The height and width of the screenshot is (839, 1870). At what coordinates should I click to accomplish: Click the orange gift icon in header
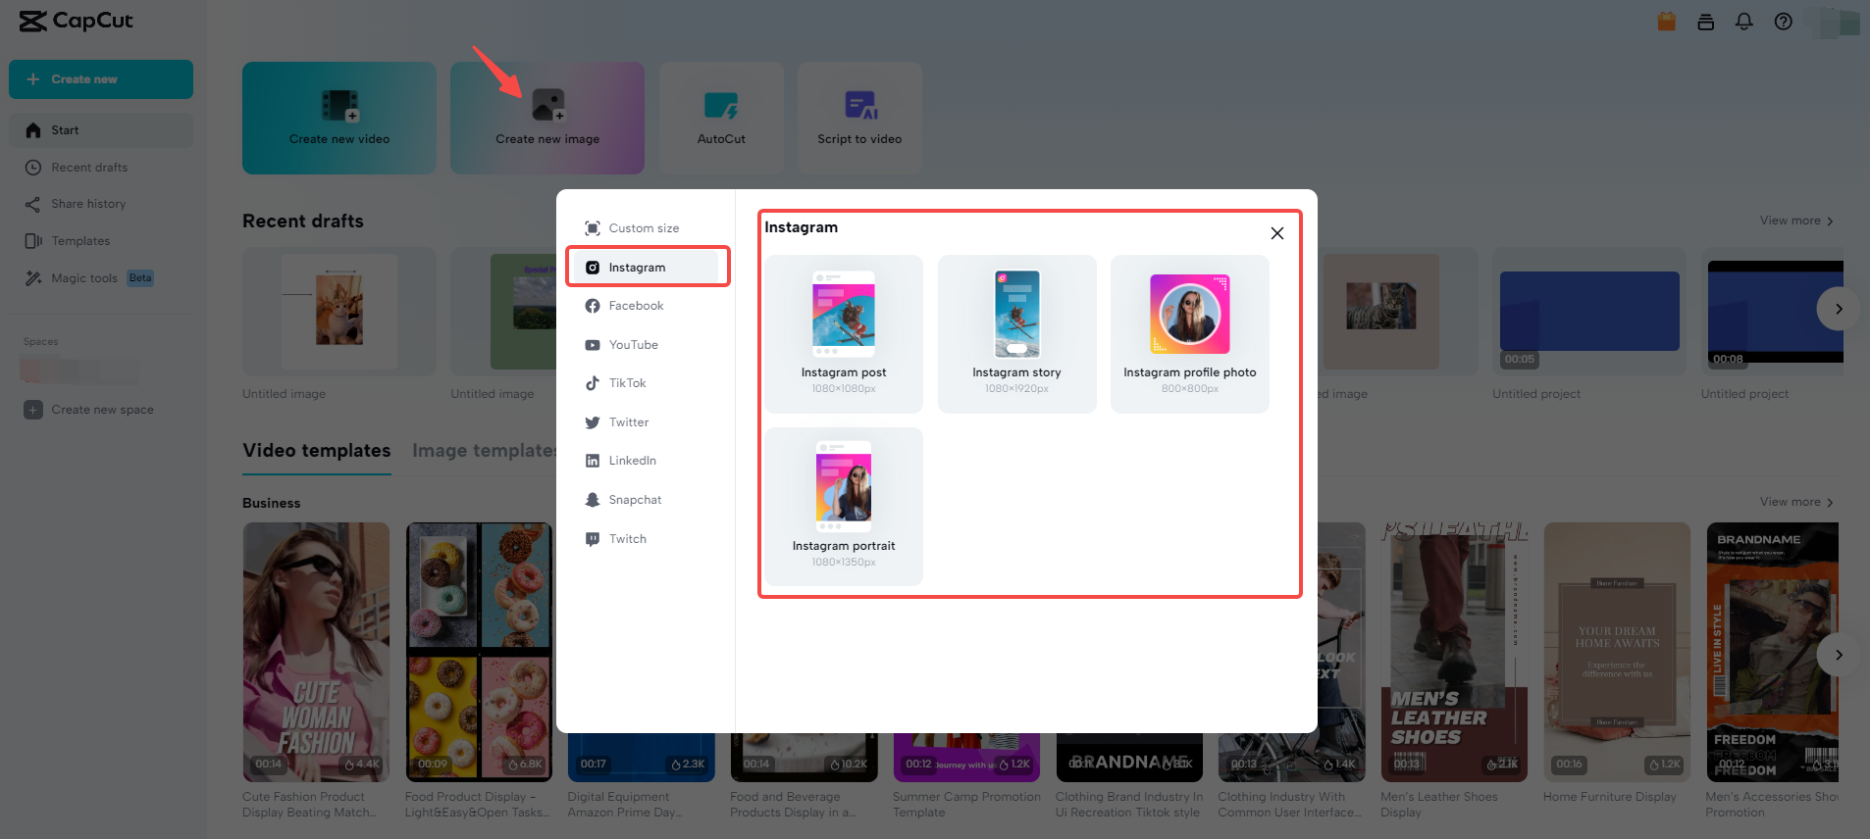[1666, 22]
